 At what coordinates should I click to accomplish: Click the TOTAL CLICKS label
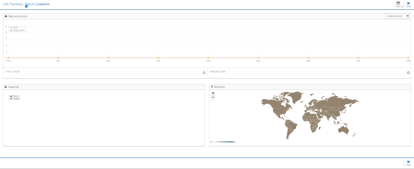(x=13, y=71)
